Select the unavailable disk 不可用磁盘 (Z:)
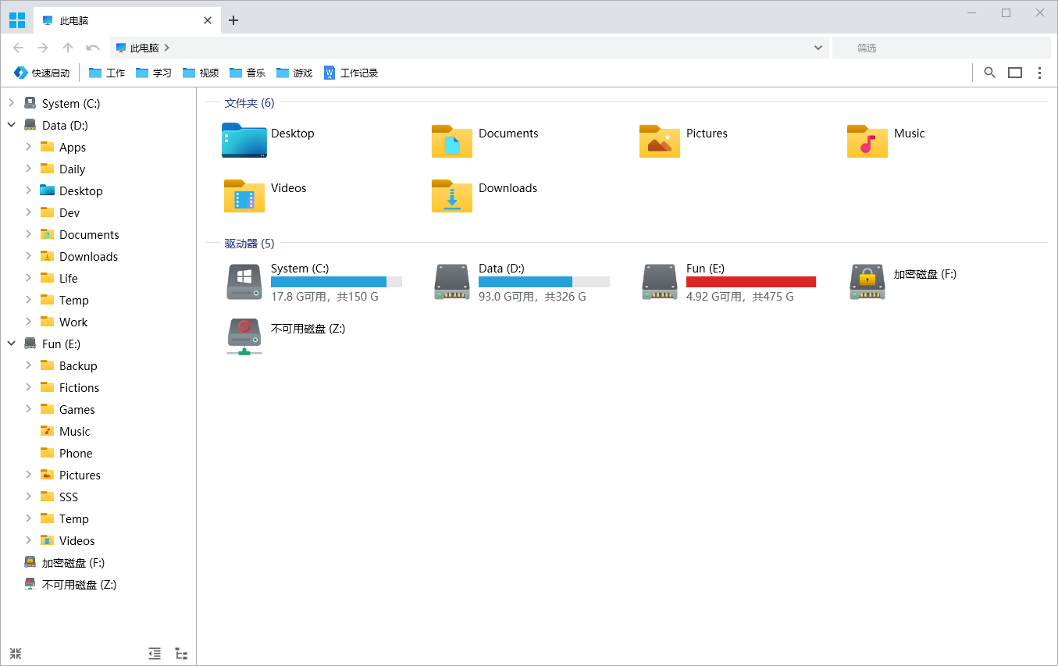The image size is (1058, 666). (x=244, y=337)
